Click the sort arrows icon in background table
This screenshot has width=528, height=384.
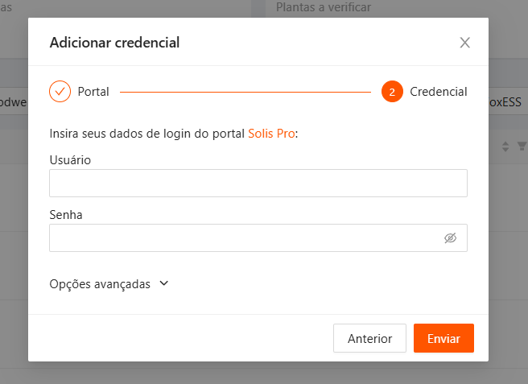(x=505, y=147)
